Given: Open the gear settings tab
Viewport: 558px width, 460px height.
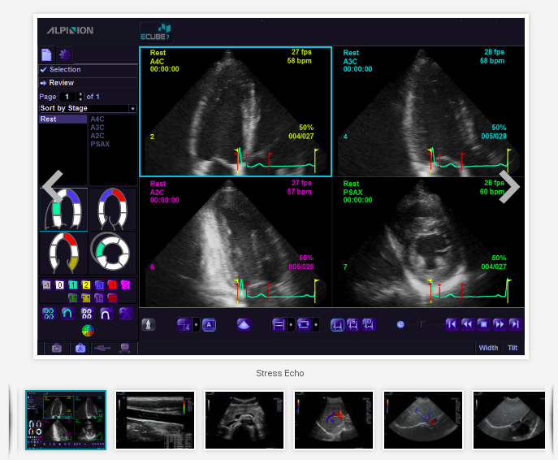Looking at the screenshot, I should [x=65, y=54].
